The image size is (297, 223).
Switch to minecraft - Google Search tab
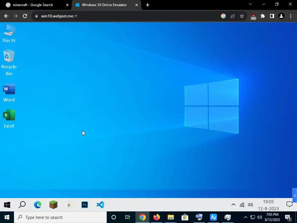[36, 5]
